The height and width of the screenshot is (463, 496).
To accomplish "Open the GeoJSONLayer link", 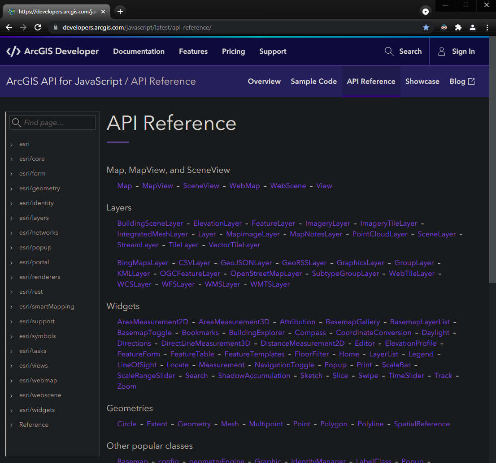I will pyautogui.click(x=246, y=263).
